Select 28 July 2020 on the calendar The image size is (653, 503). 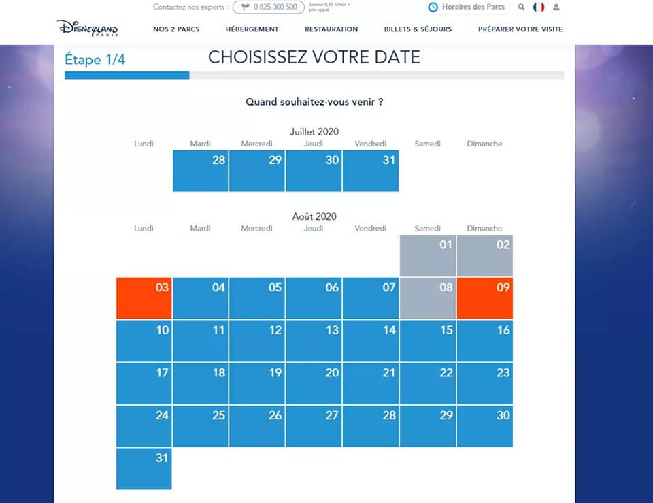tap(200, 171)
